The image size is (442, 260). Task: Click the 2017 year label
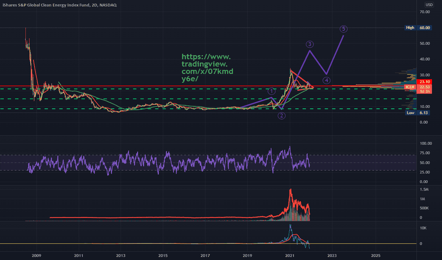(x=205, y=255)
